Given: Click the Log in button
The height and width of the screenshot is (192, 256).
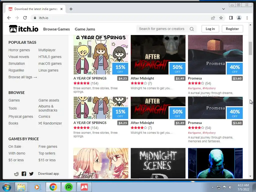Looking at the screenshot, I should click(210, 29).
